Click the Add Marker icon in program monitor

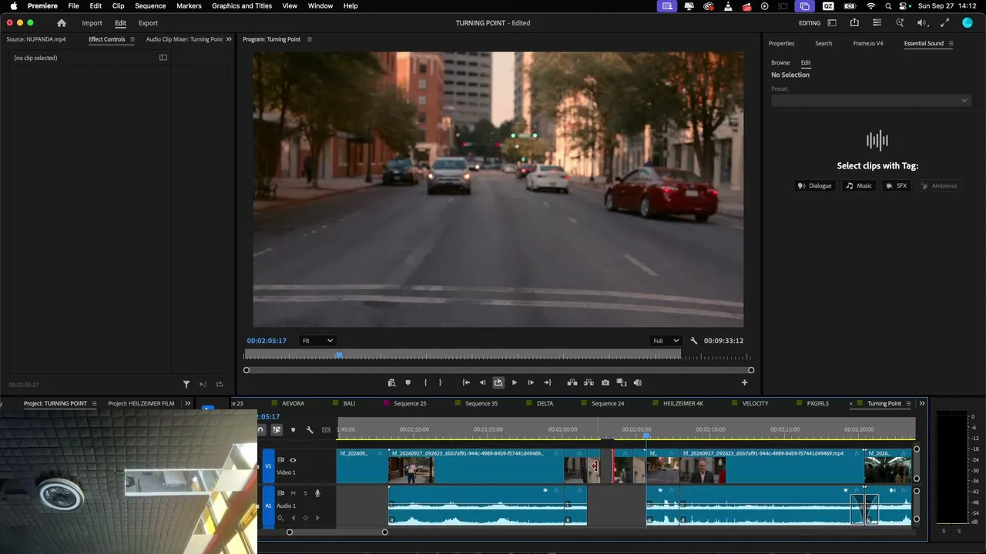point(408,382)
